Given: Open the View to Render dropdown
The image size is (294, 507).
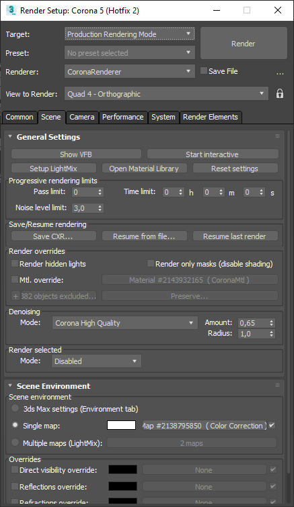Looking at the screenshot, I should [166, 94].
